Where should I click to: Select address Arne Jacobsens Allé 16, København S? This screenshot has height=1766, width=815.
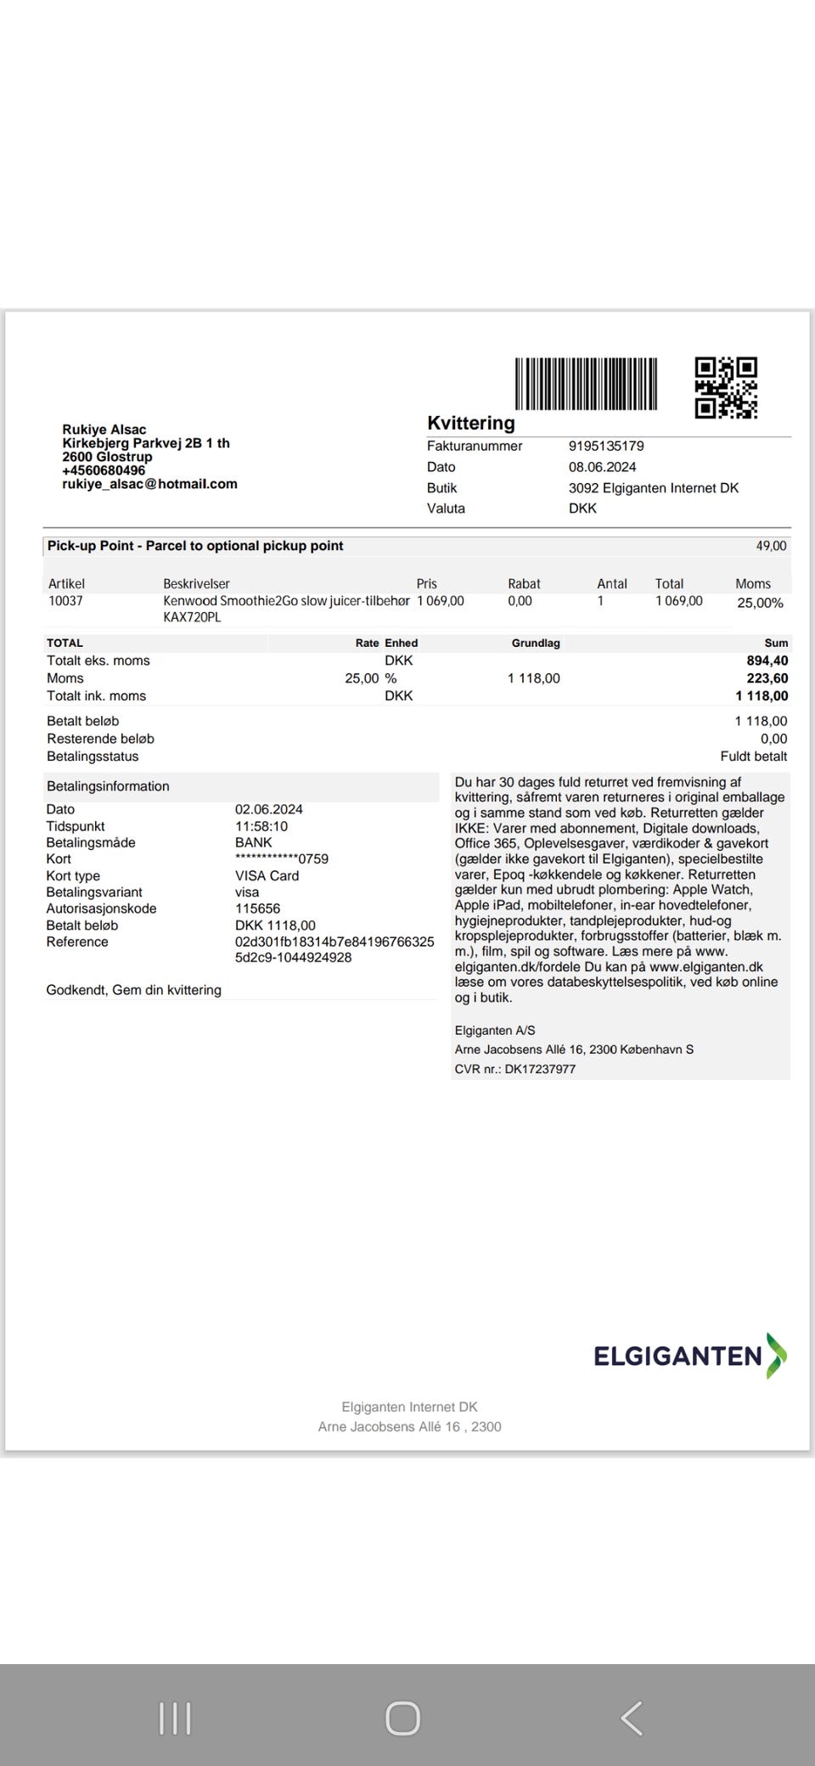pos(574,1050)
